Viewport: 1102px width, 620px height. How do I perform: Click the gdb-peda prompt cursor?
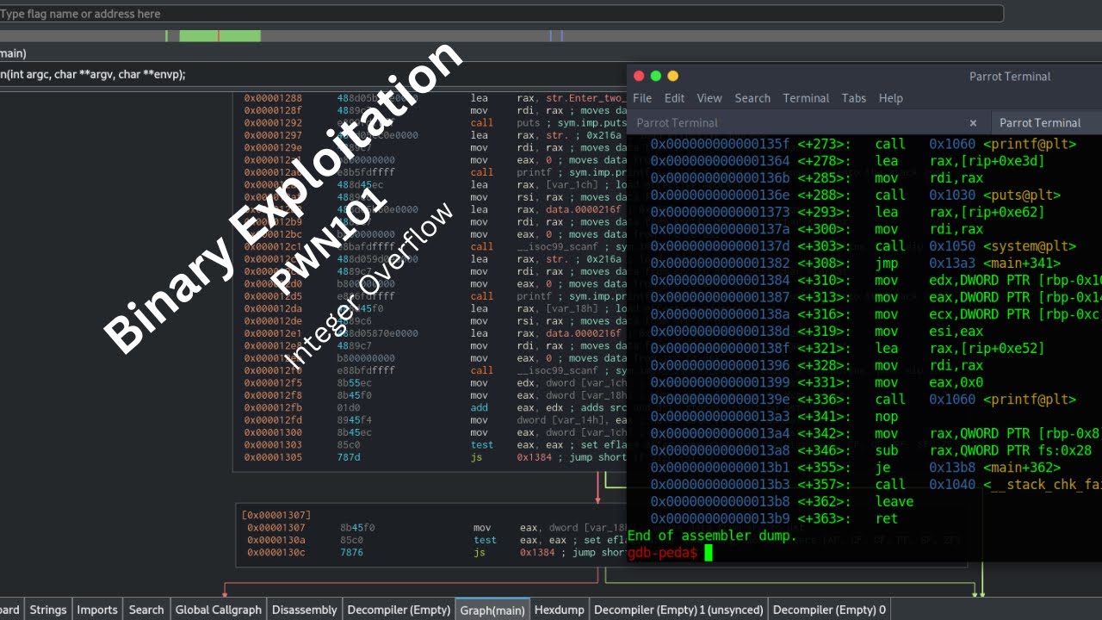pos(709,553)
